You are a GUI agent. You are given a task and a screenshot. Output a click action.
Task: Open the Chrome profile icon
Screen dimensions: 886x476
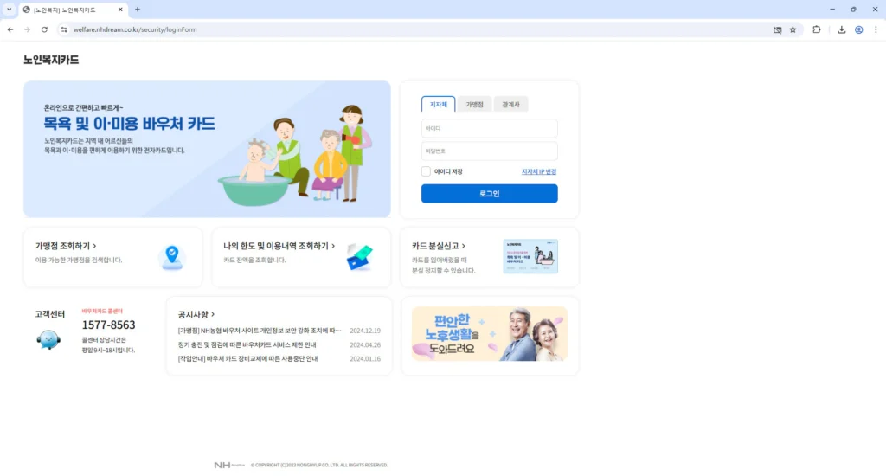tap(859, 29)
